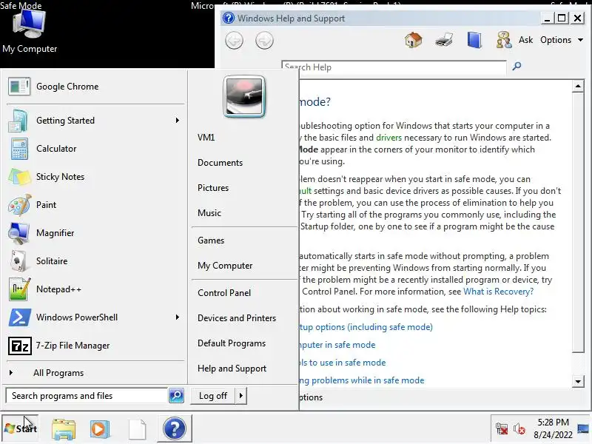592x444 pixels.
Task: Launch Windows Media Player from taskbar
Action: [x=100, y=429]
